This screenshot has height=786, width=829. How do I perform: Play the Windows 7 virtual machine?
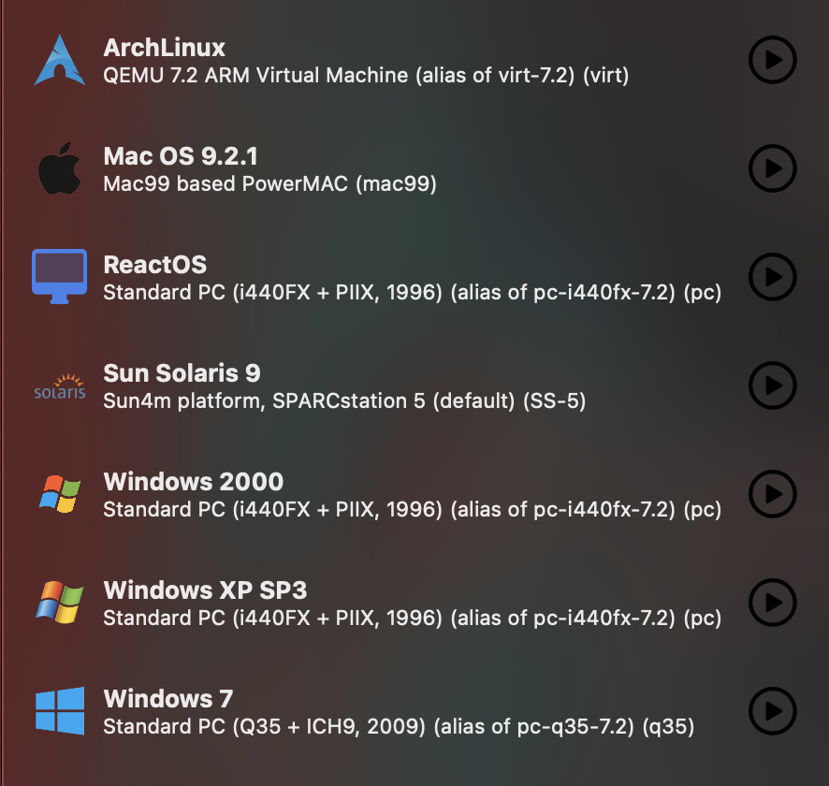pyautogui.click(x=772, y=711)
